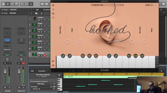Click the quantize Strength slider
The image size is (167, 93).
pos(45,87)
